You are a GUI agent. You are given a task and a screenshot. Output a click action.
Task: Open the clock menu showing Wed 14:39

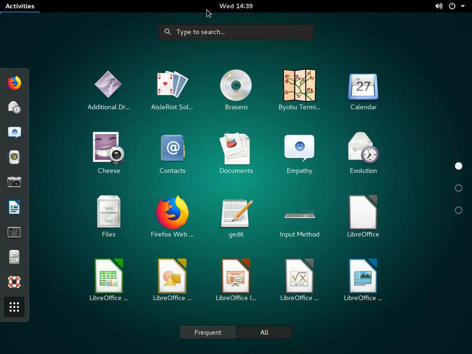236,6
